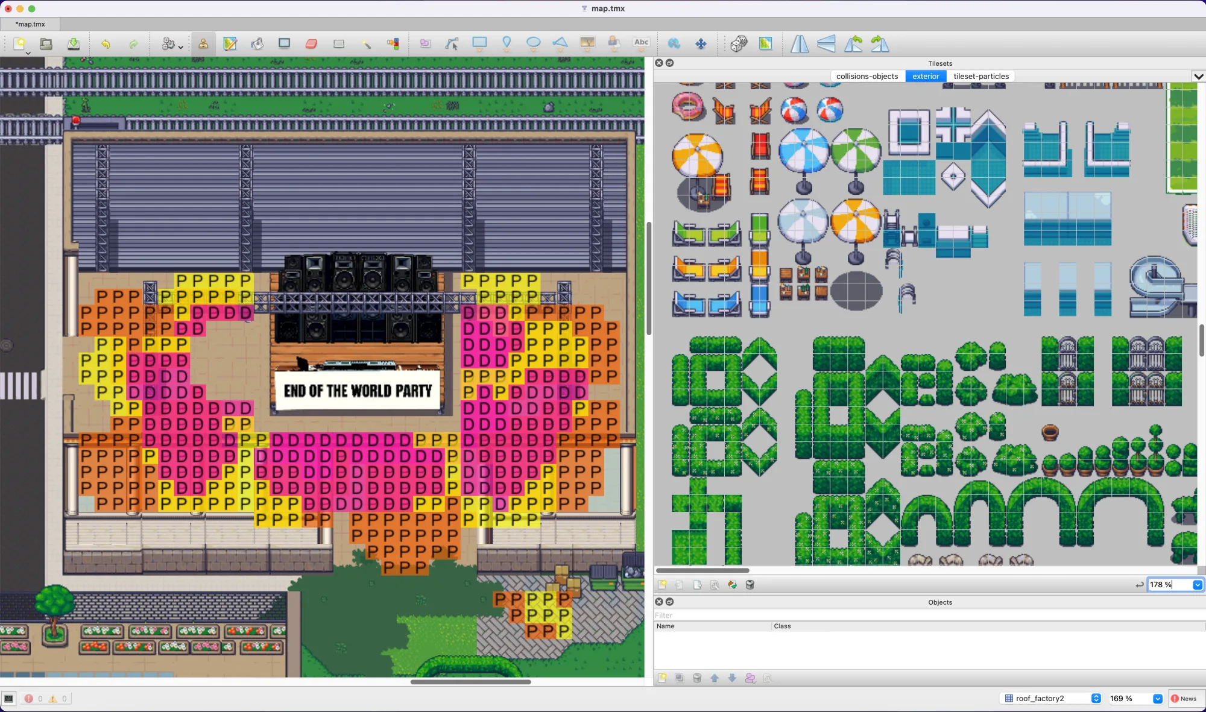Toggle Random Mode with the dice icon

click(x=738, y=43)
